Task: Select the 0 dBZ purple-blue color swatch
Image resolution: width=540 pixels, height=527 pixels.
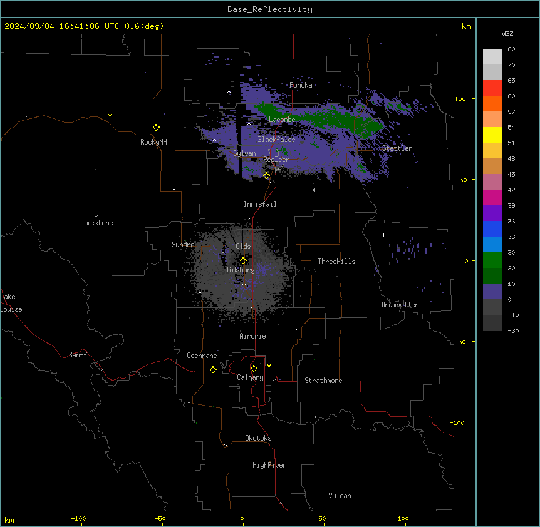Action: coord(492,292)
